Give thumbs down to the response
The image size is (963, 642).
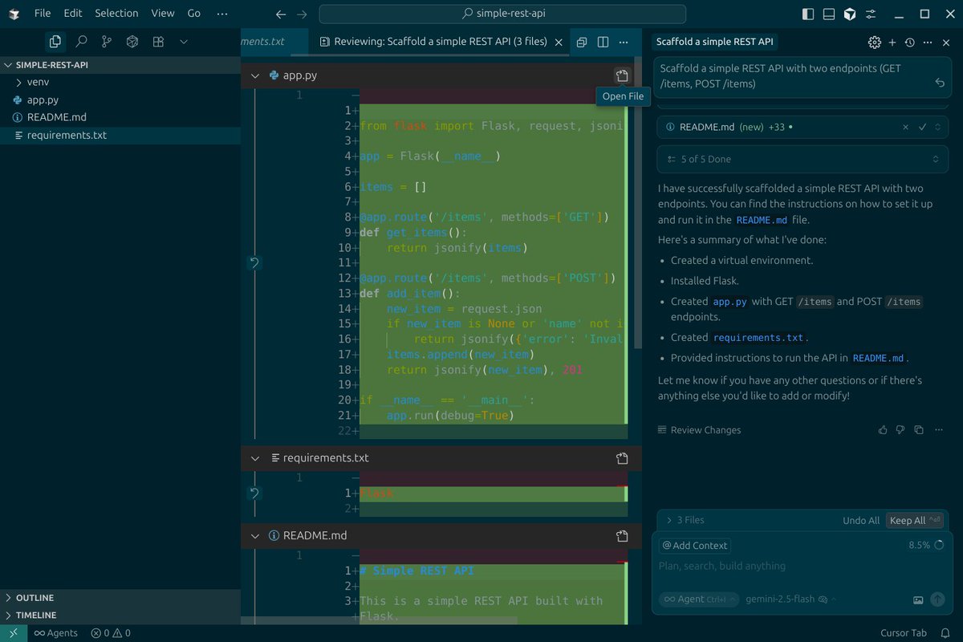900,430
